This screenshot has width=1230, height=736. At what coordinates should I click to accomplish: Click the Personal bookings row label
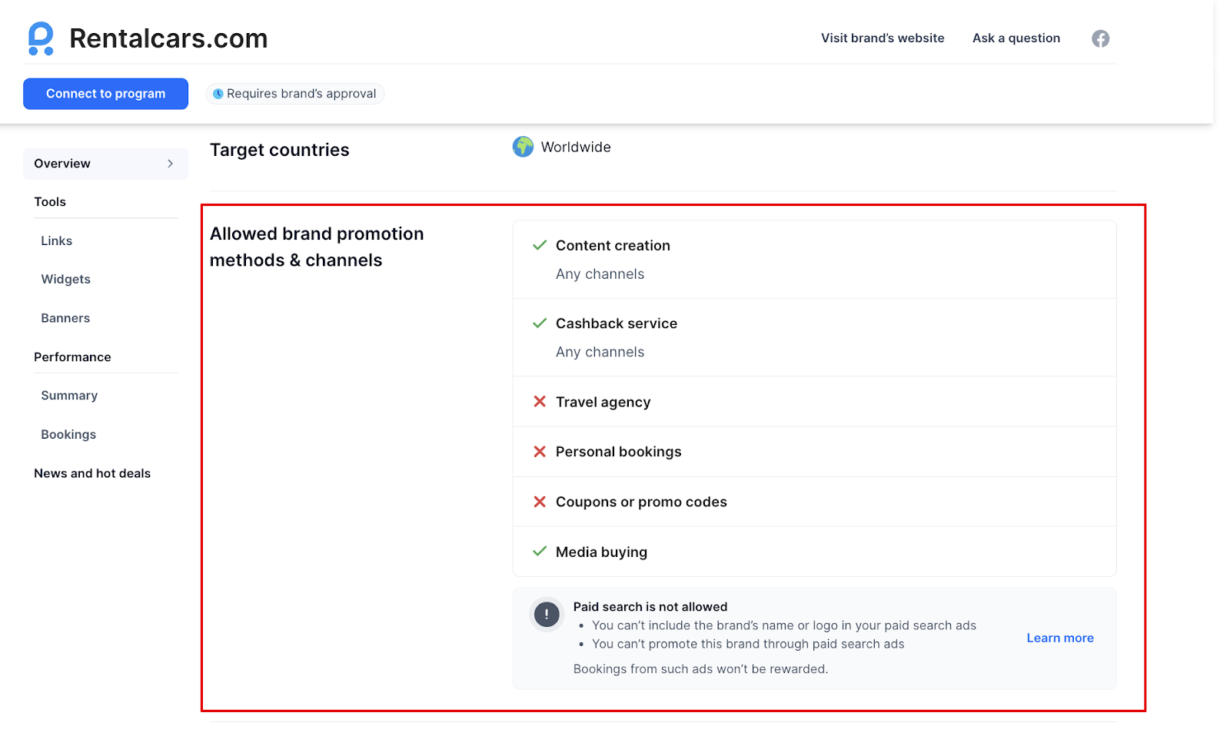618,452
